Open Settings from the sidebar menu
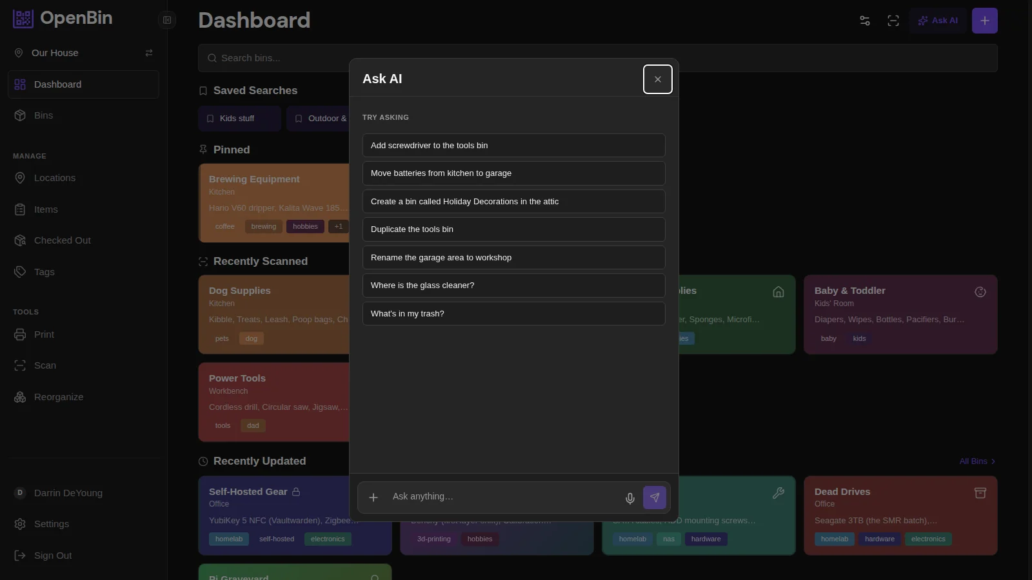Image resolution: width=1032 pixels, height=580 pixels. [x=51, y=524]
